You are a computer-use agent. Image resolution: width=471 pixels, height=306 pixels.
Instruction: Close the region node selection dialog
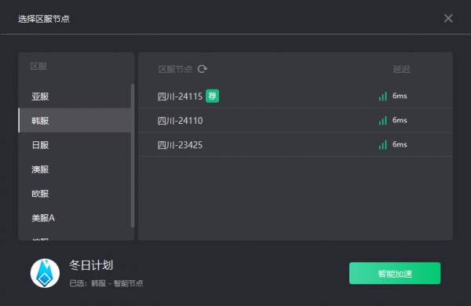(448, 18)
